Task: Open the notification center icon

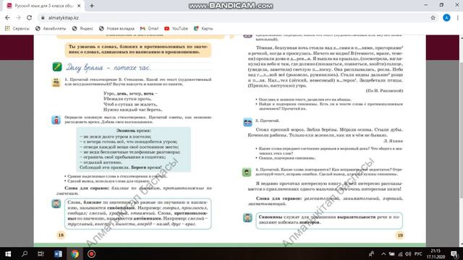Action: tap(455, 253)
